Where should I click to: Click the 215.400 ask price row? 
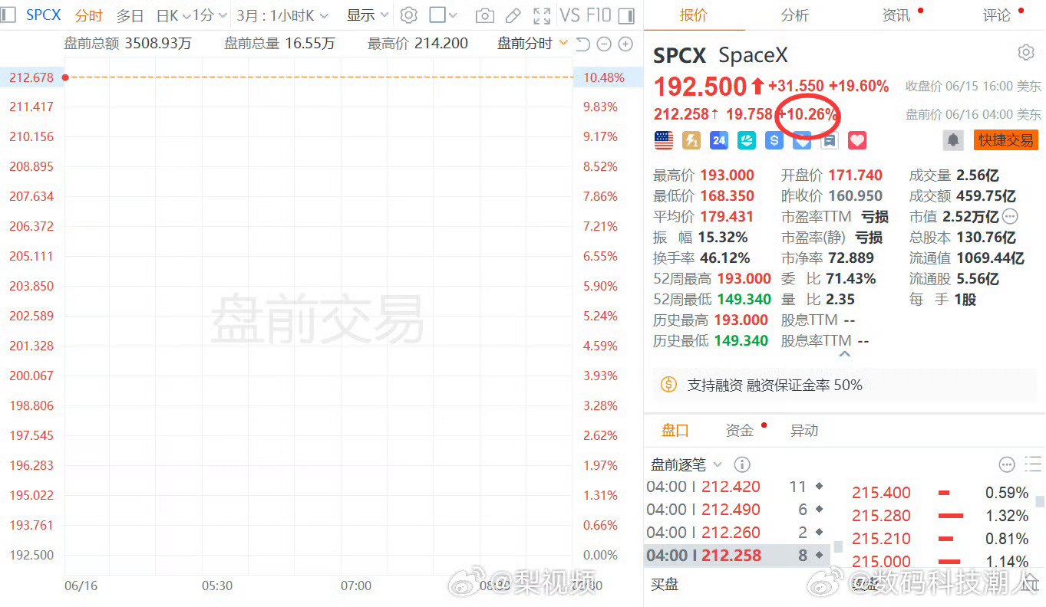click(940, 493)
